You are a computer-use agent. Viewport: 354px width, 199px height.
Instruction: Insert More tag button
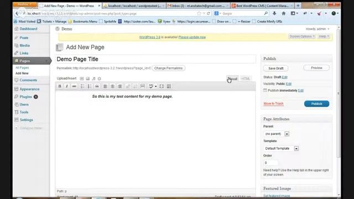(143, 86)
